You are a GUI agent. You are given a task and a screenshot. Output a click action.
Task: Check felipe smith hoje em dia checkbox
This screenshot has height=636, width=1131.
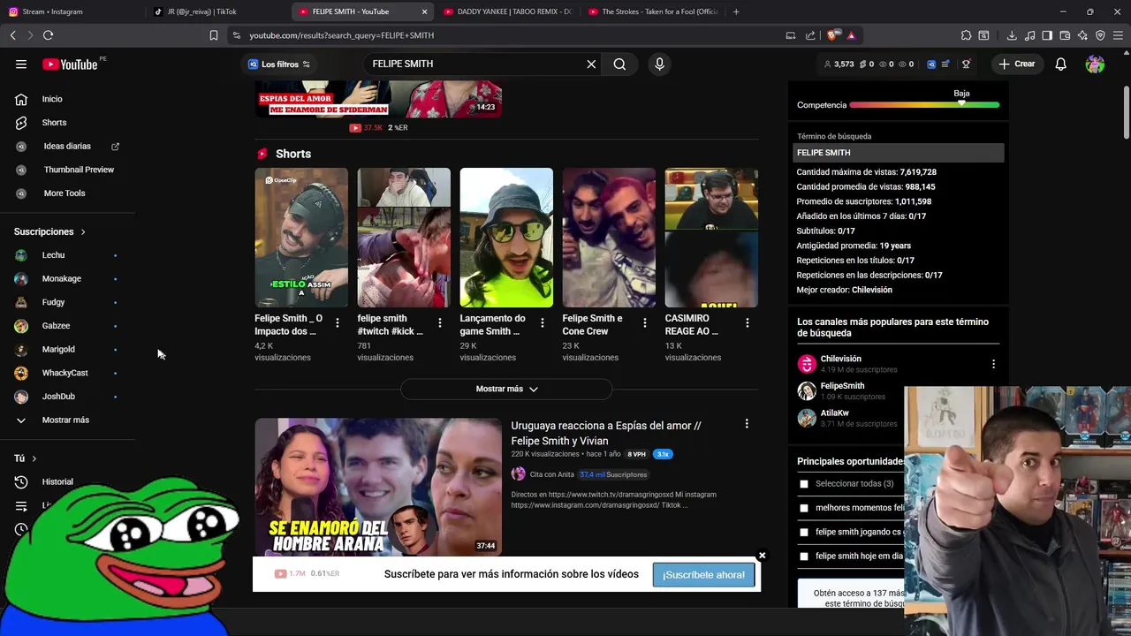pos(804,556)
